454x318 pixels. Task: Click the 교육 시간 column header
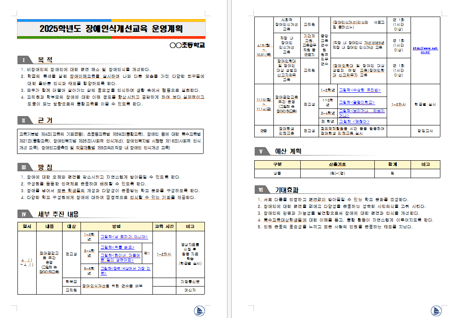click(x=164, y=226)
